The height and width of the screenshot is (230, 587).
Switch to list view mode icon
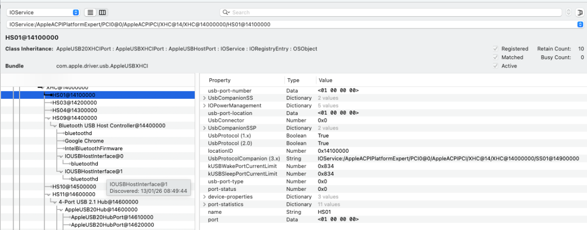tap(90, 12)
